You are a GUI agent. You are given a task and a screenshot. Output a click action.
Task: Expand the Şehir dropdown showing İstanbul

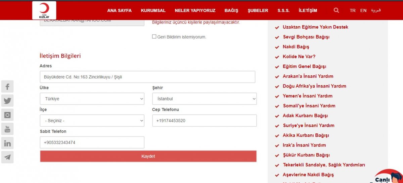[x=205, y=99]
